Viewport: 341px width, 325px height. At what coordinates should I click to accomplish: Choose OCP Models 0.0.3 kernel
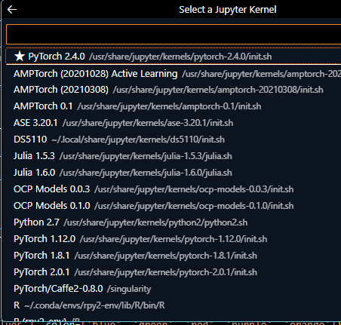click(x=174, y=189)
